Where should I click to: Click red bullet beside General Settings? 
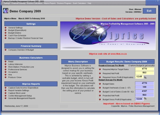click(6, 27)
